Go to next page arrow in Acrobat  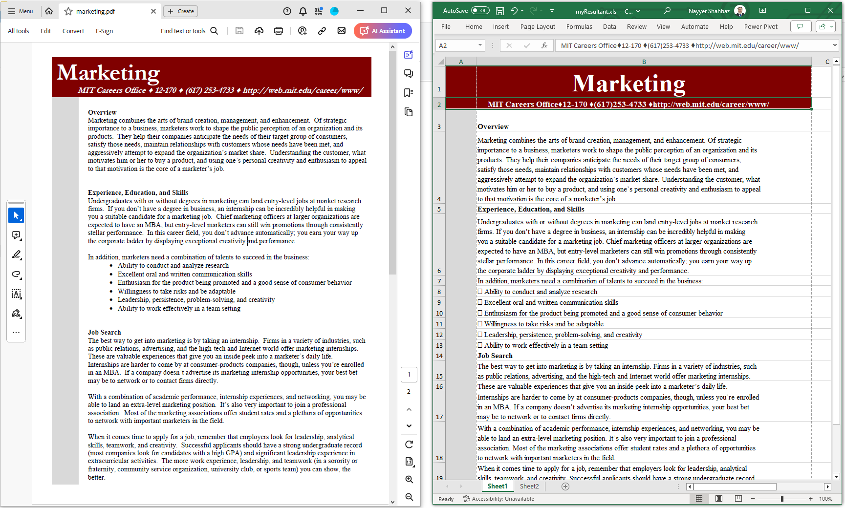coord(409,426)
